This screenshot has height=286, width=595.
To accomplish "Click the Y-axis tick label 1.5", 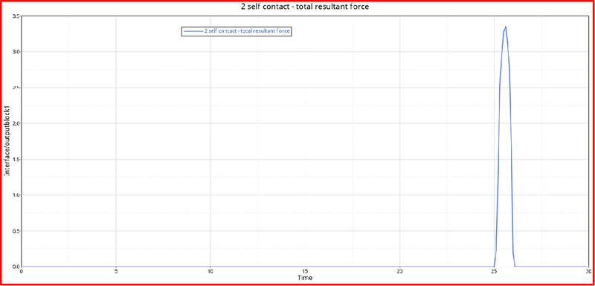I will [x=16, y=159].
